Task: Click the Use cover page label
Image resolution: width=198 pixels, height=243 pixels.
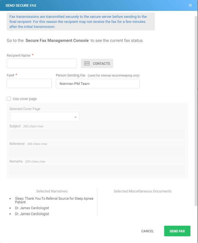Action: [x=25, y=99]
